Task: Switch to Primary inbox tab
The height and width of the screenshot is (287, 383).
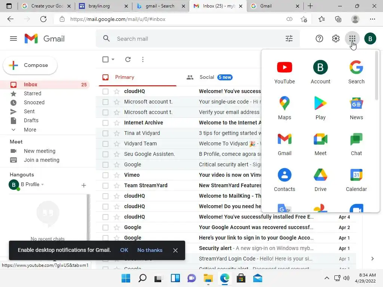Action: 138,77
